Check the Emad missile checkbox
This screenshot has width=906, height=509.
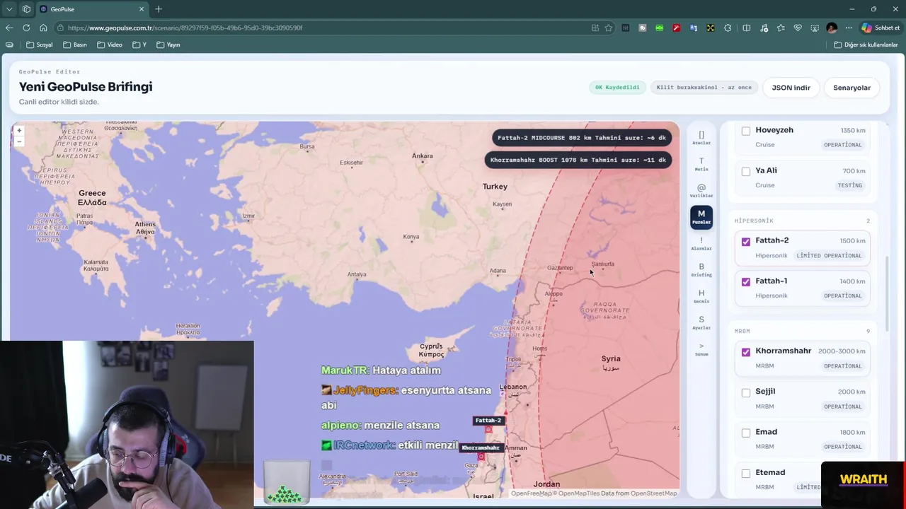point(746,433)
